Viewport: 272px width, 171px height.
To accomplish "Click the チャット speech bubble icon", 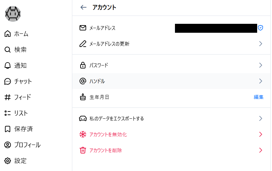I will [8, 81].
